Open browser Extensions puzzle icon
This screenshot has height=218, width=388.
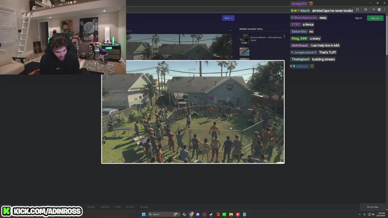click(x=357, y=10)
